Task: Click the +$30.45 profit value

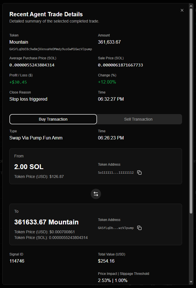Action: (18, 82)
